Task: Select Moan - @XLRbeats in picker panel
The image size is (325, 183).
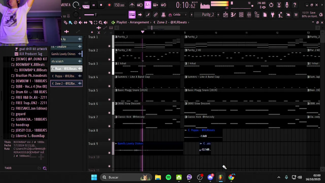Action: pos(67,69)
